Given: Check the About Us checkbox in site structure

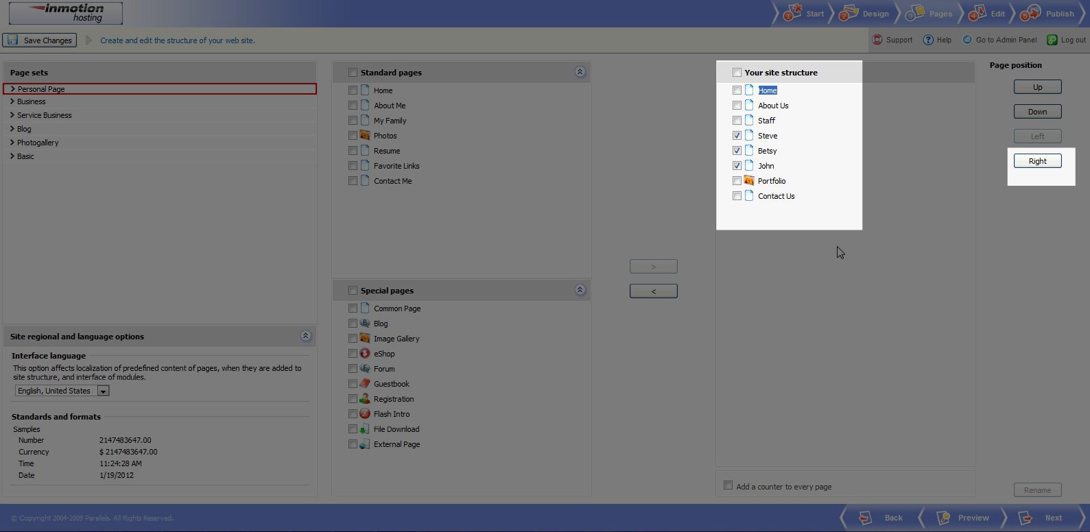Looking at the screenshot, I should click(737, 106).
